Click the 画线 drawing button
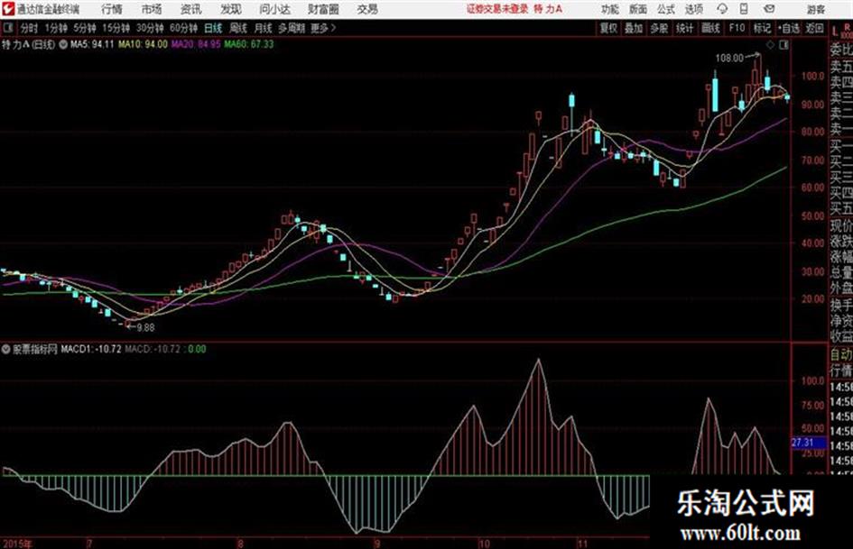 tap(710, 28)
